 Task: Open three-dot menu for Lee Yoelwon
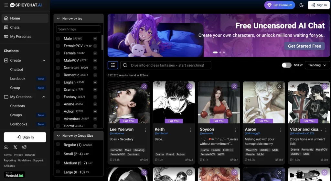click(x=146, y=130)
